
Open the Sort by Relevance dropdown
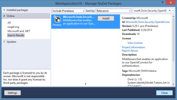pyautogui.click(x=114, y=11)
